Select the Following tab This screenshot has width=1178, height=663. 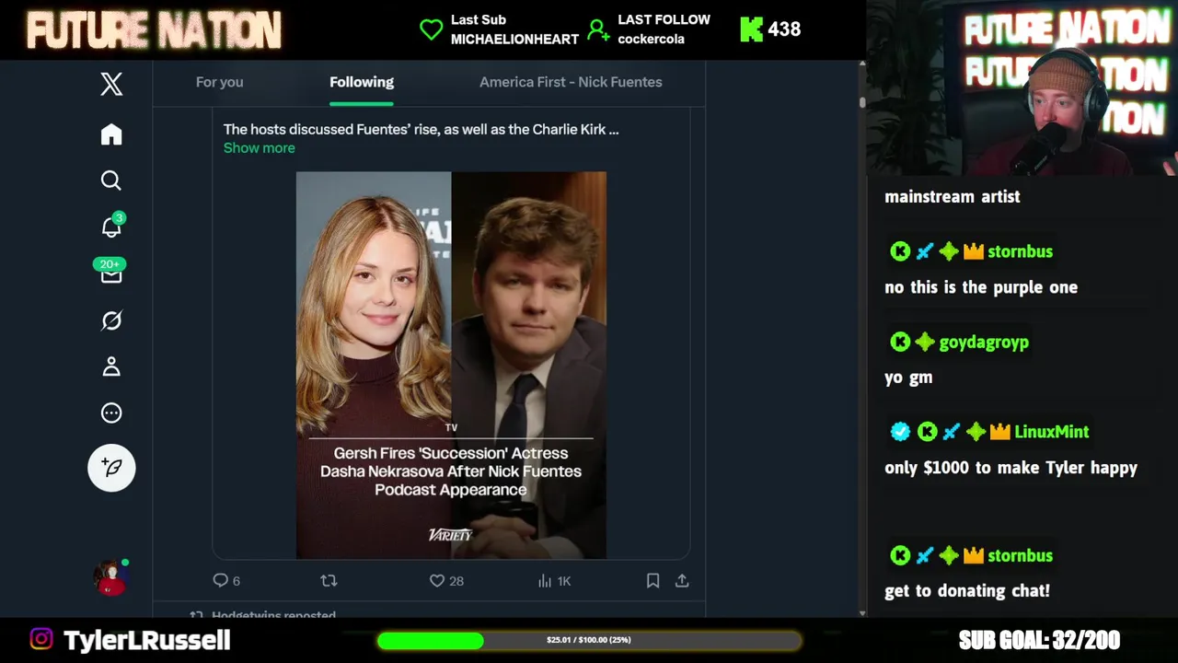[362, 82]
